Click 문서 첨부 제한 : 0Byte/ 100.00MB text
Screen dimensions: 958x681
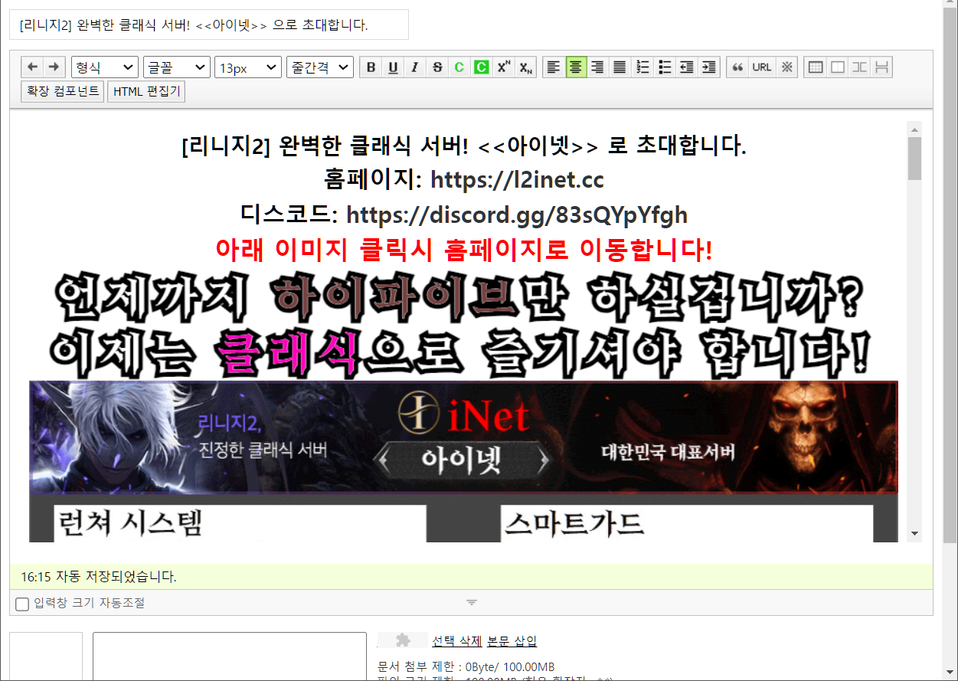click(466, 666)
